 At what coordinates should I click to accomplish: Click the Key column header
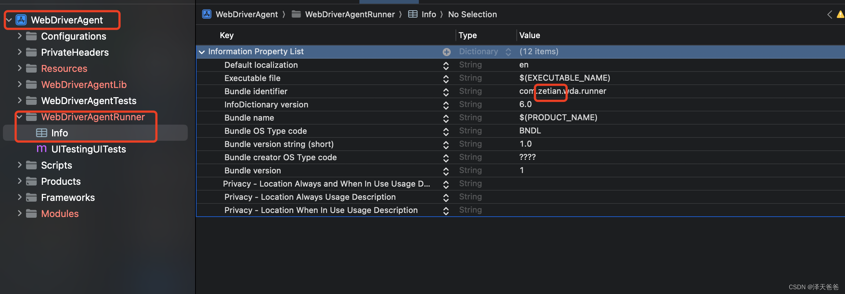227,35
